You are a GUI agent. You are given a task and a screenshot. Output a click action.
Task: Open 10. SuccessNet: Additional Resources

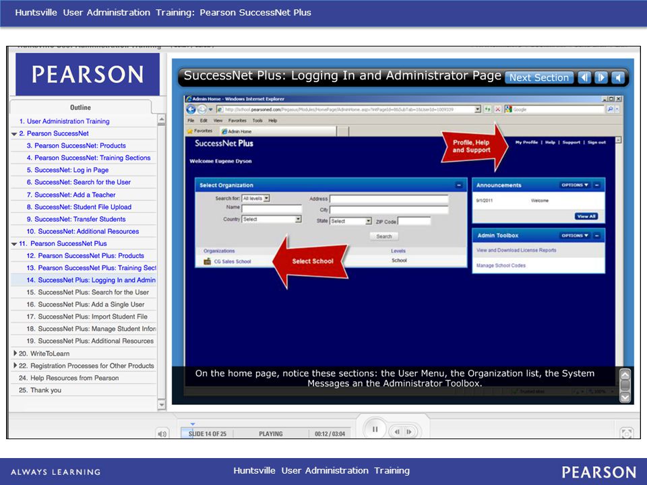coord(82,231)
